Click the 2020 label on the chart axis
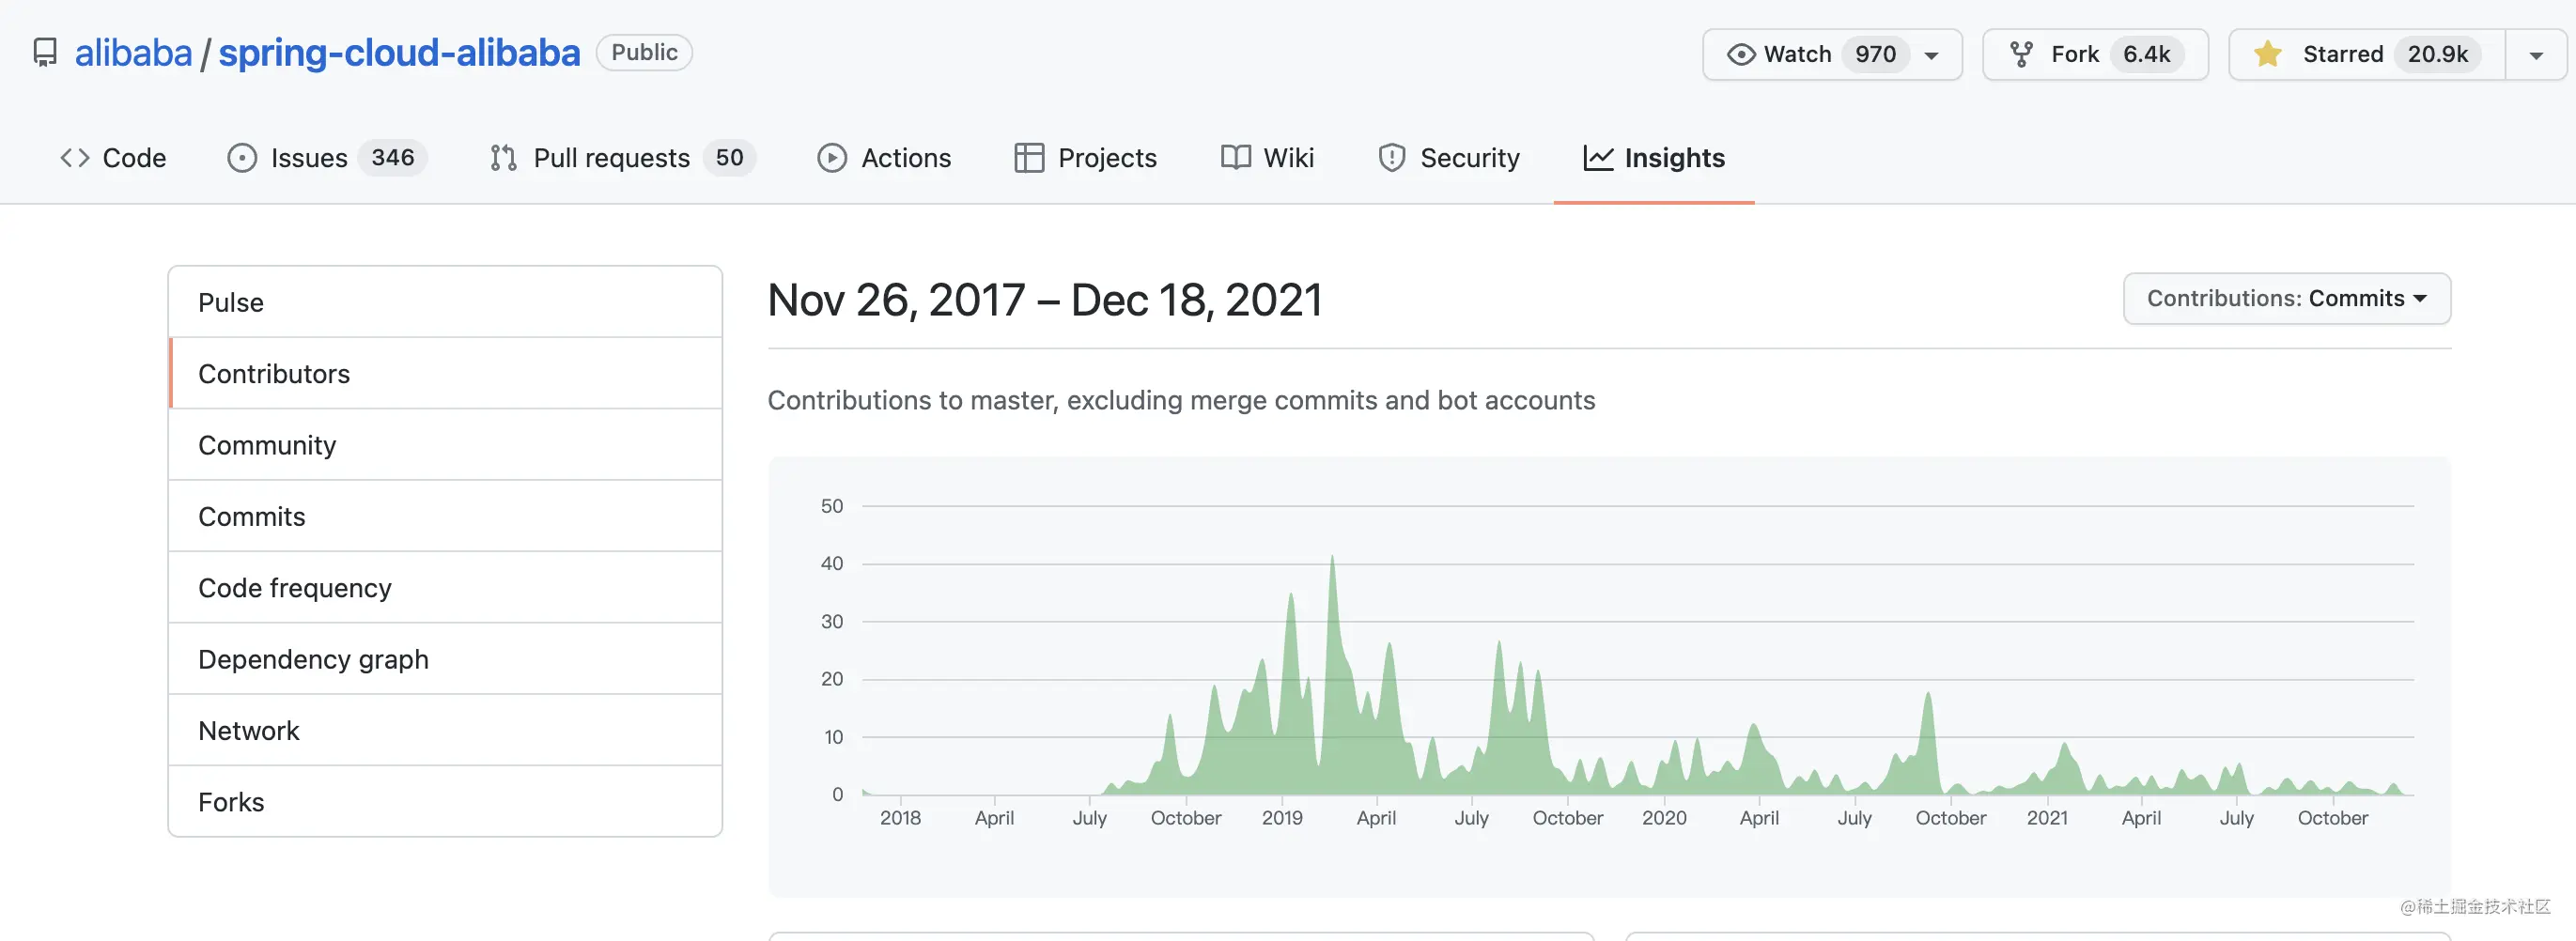This screenshot has height=941, width=2576. click(x=1664, y=818)
